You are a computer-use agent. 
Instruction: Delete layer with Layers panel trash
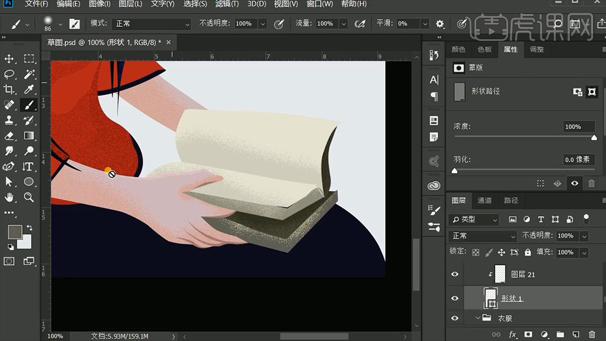tap(592, 334)
